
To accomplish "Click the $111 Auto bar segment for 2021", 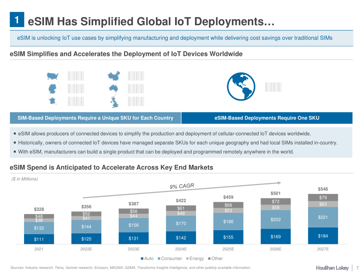I will [x=39, y=239].
